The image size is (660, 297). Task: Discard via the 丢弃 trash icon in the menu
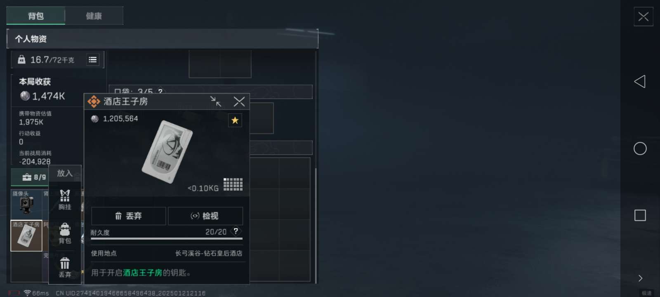tap(65, 267)
